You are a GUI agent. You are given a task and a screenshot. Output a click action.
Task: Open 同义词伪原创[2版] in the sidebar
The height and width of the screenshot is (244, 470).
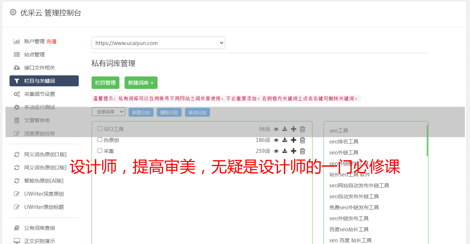pos(45,168)
